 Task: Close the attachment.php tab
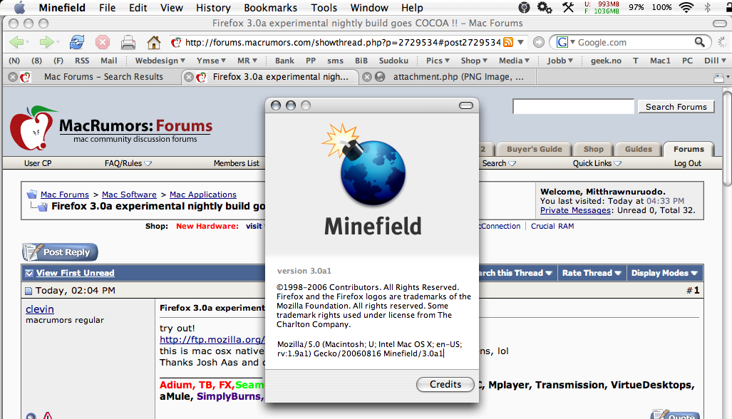(x=367, y=77)
